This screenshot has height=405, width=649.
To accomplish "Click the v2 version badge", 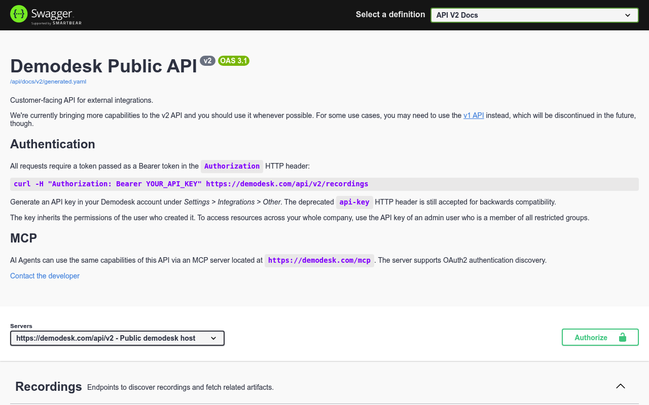I will point(207,61).
